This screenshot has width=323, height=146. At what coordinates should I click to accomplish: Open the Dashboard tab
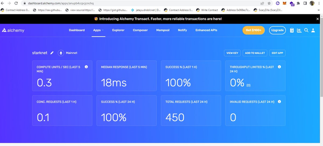coord(77,30)
